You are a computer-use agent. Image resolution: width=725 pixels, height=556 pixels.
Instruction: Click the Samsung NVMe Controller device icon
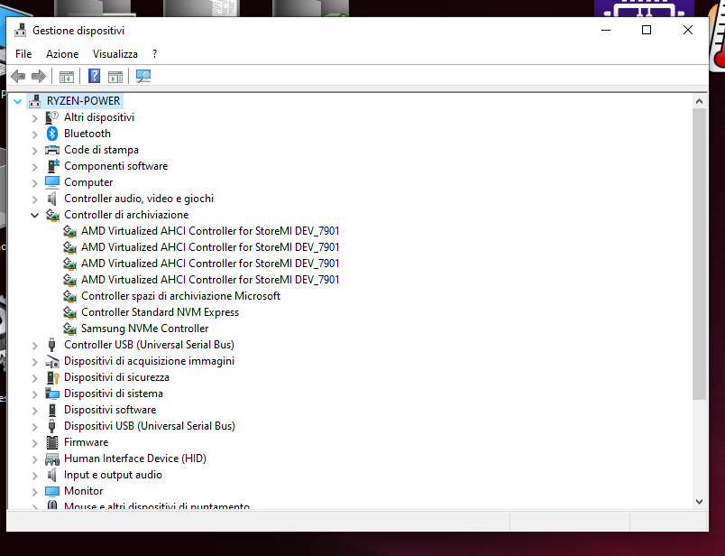pos(69,329)
